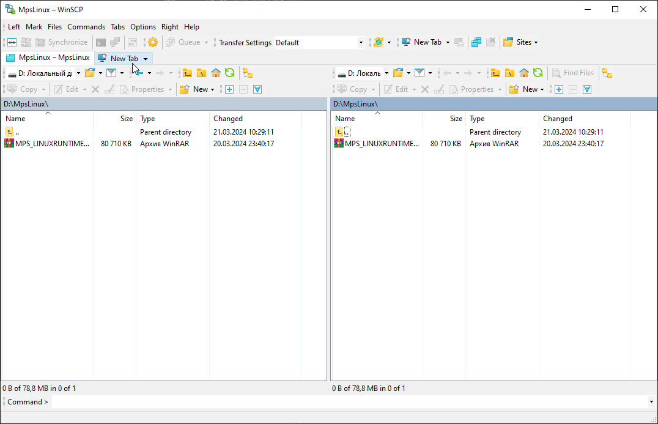Toggle the directory tree icon in right panel
658x424 pixels.
pyautogui.click(x=607, y=73)
